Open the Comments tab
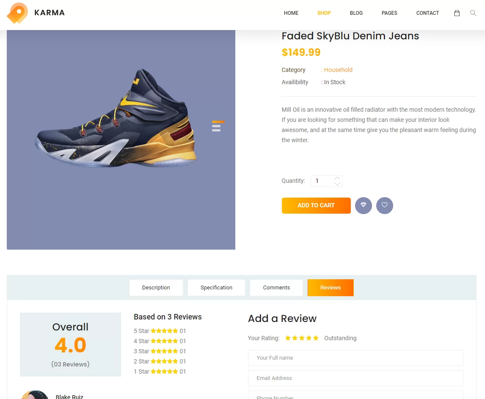The image size is (485, 399). pyautogui.click(x=276, y=288)
